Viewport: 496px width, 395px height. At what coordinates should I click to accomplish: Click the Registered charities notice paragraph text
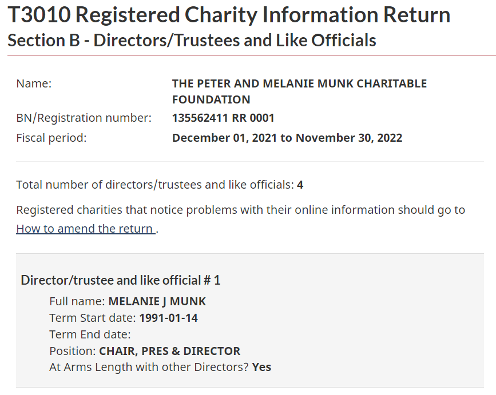(240, 219)
